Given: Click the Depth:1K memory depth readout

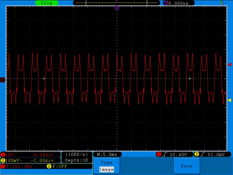Looking at the screenshot, I should click(77, 160).
